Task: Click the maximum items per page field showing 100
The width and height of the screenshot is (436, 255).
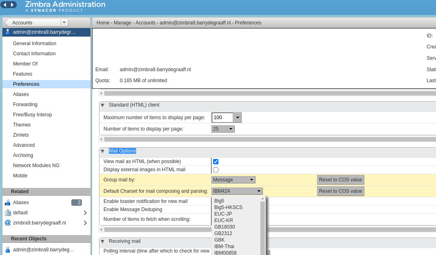Action: click(x=222, y=118)
